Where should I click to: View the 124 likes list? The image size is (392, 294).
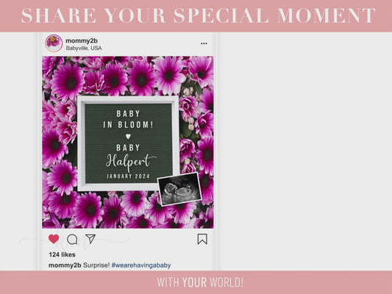click(x=63, y=254)
